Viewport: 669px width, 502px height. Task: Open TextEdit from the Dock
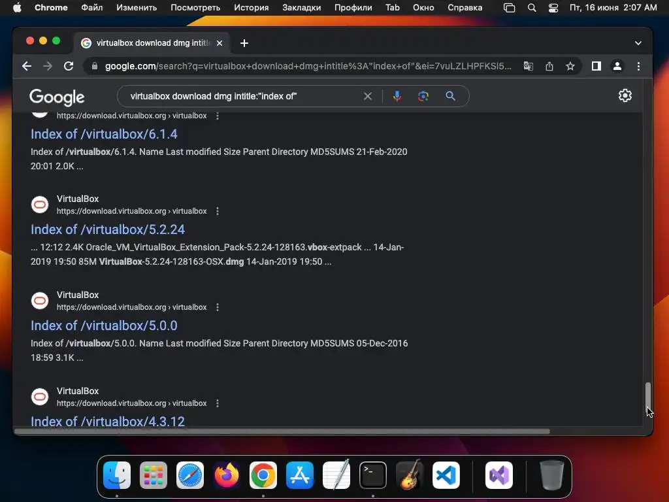coord(336,475)
